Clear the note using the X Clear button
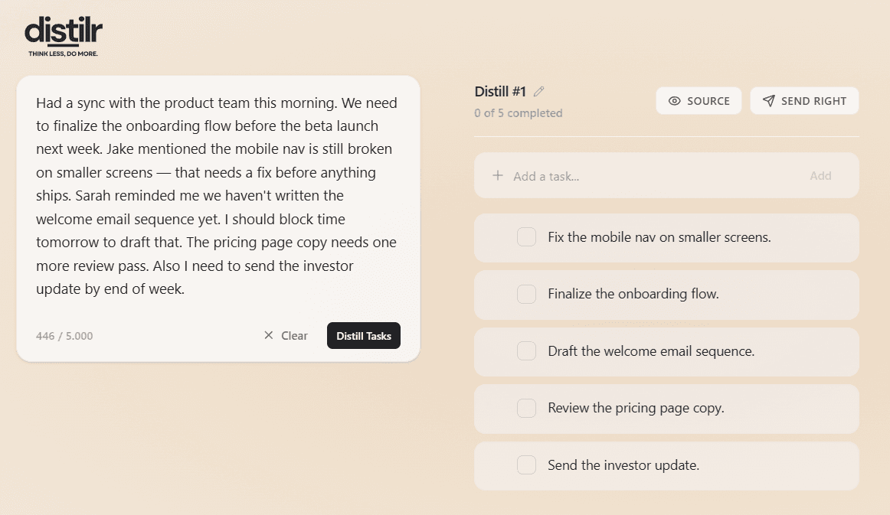The height and width of the screenshot is (515, 890). coord(286,335)
